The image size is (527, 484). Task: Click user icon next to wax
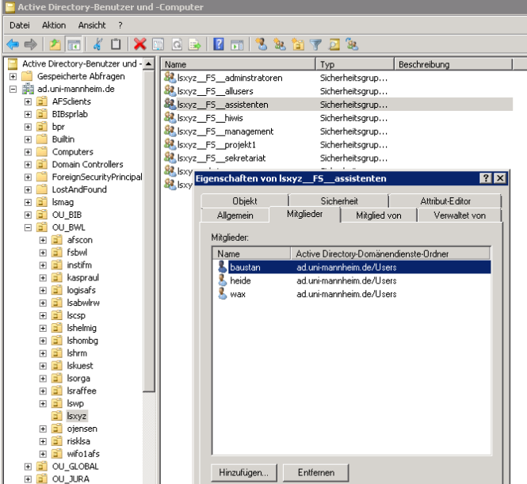click(222, 294)
